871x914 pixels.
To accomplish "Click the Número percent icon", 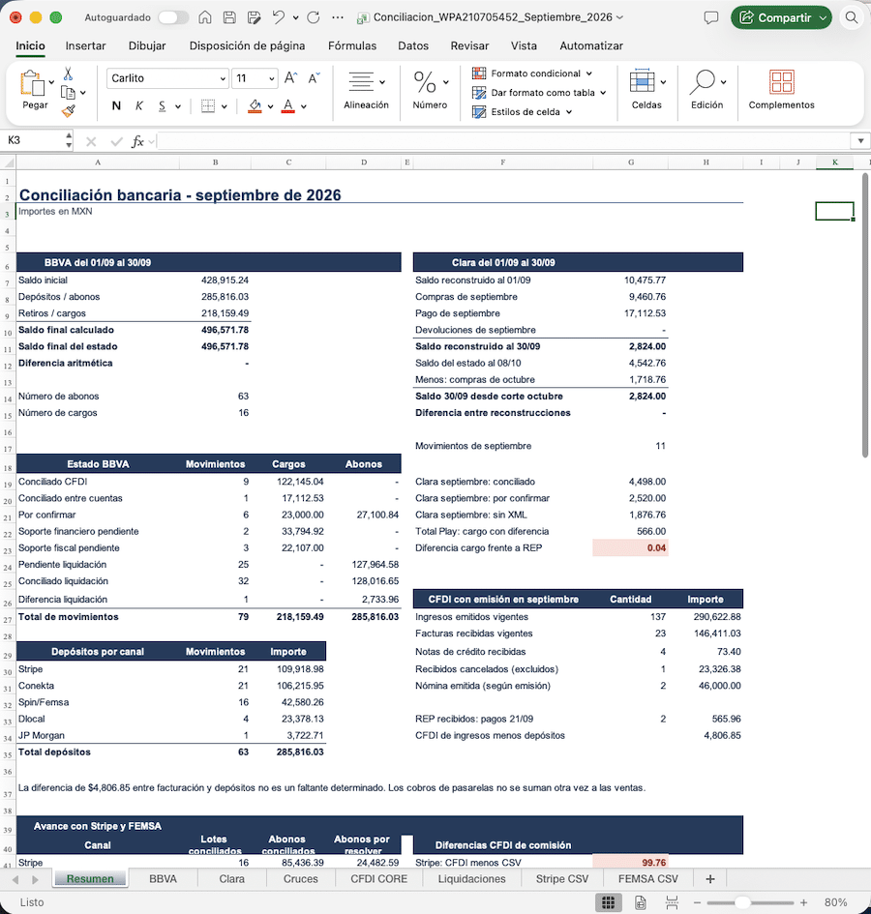I will [425, 81].
